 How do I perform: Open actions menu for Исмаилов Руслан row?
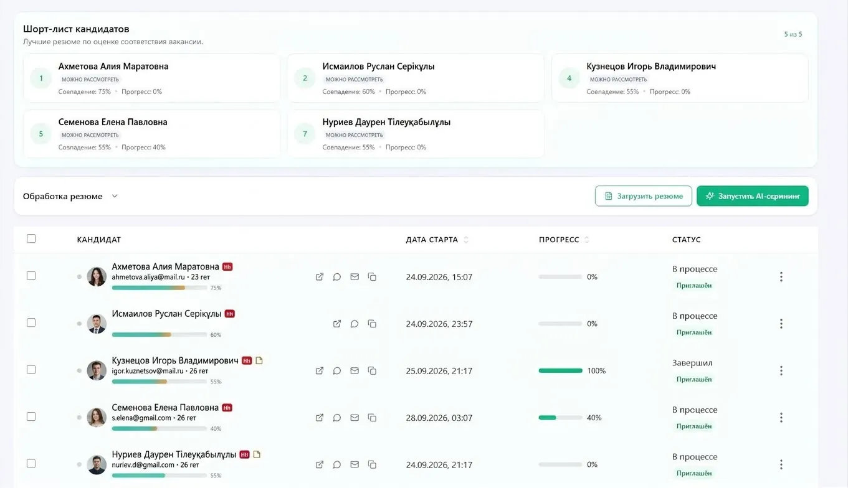(781, 324)
